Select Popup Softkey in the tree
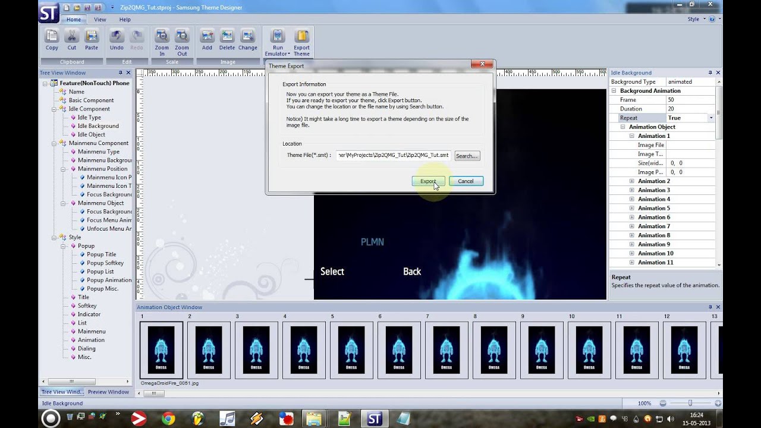 coord(105,263)
